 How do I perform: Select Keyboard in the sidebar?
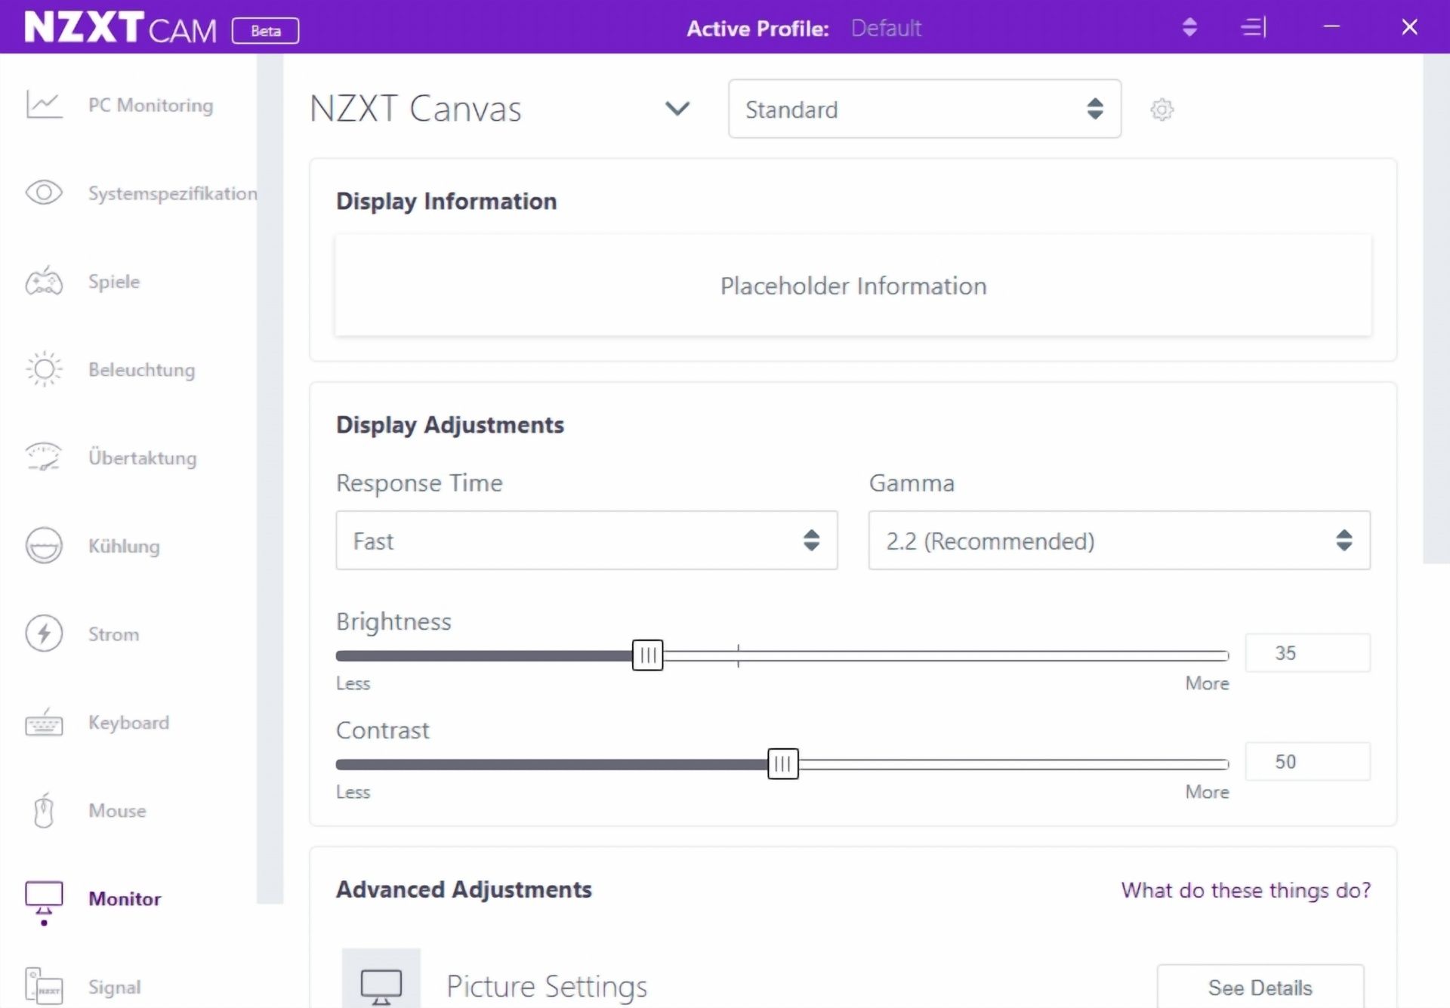(x=129, y=723)
